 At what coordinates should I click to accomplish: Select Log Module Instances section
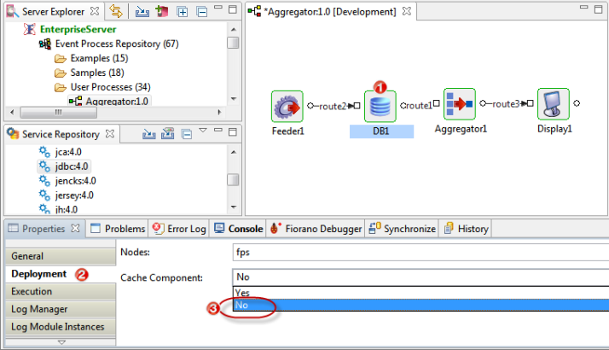click(x=61, y=327)
